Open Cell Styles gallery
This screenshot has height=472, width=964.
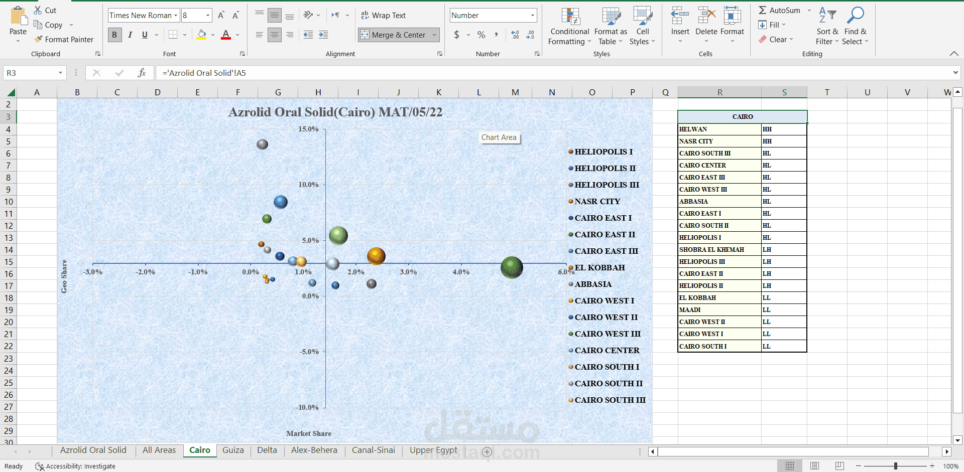click(642, 26)
